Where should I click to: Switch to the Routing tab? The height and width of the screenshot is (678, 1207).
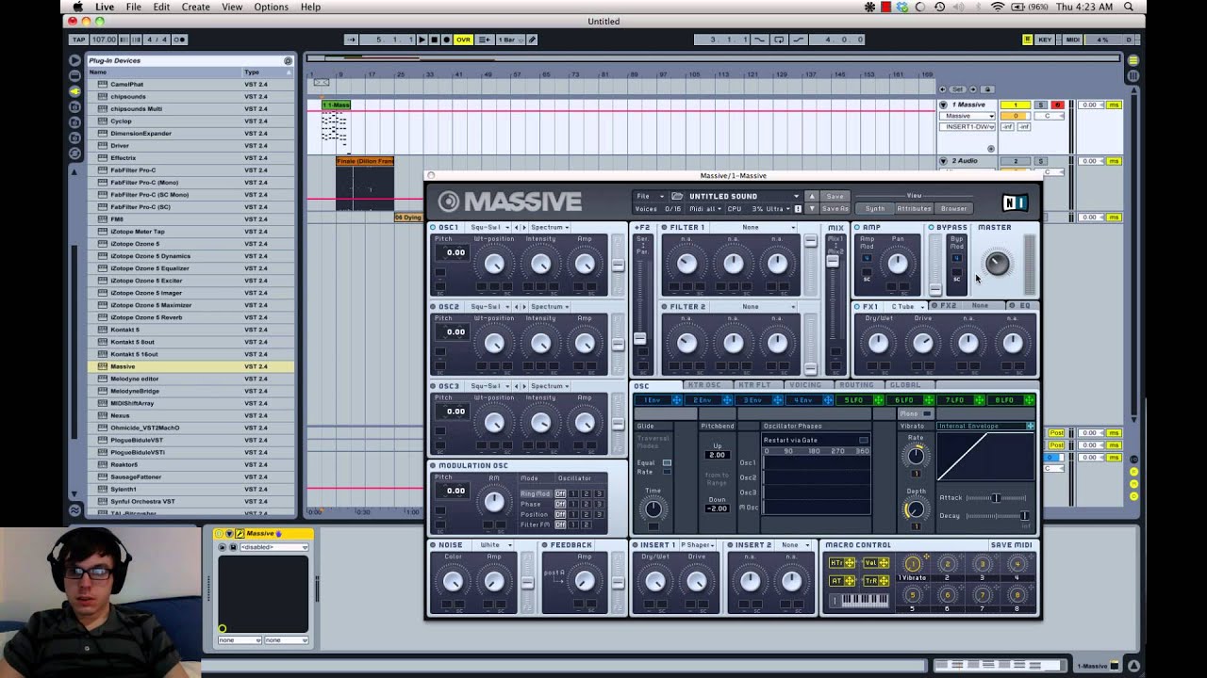(855, 384)
